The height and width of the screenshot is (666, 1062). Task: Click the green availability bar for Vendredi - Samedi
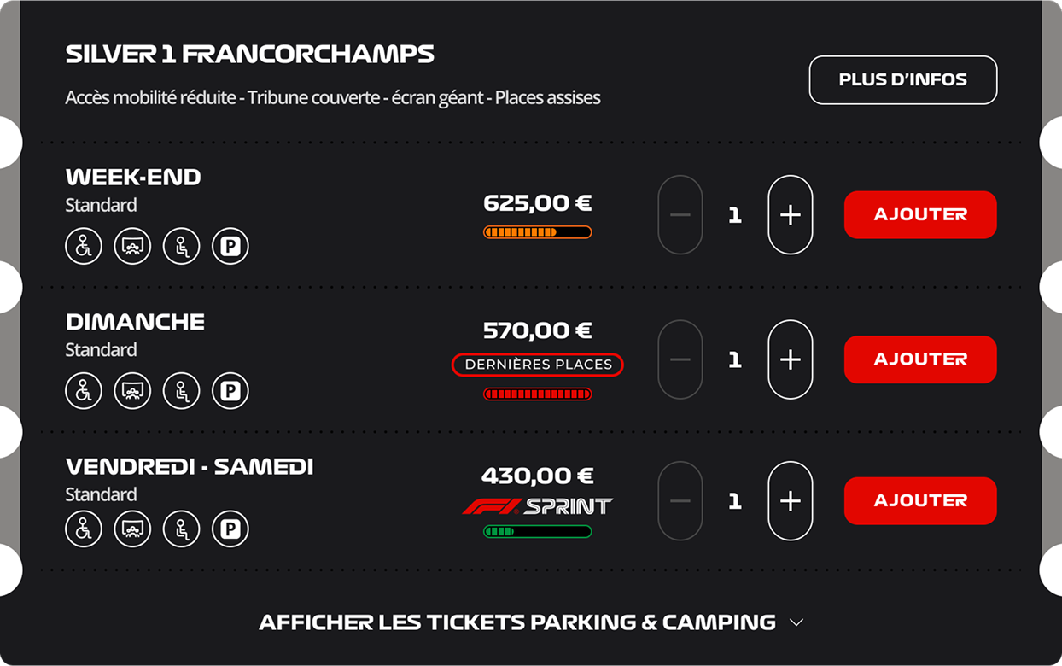[x=538, y=532]
